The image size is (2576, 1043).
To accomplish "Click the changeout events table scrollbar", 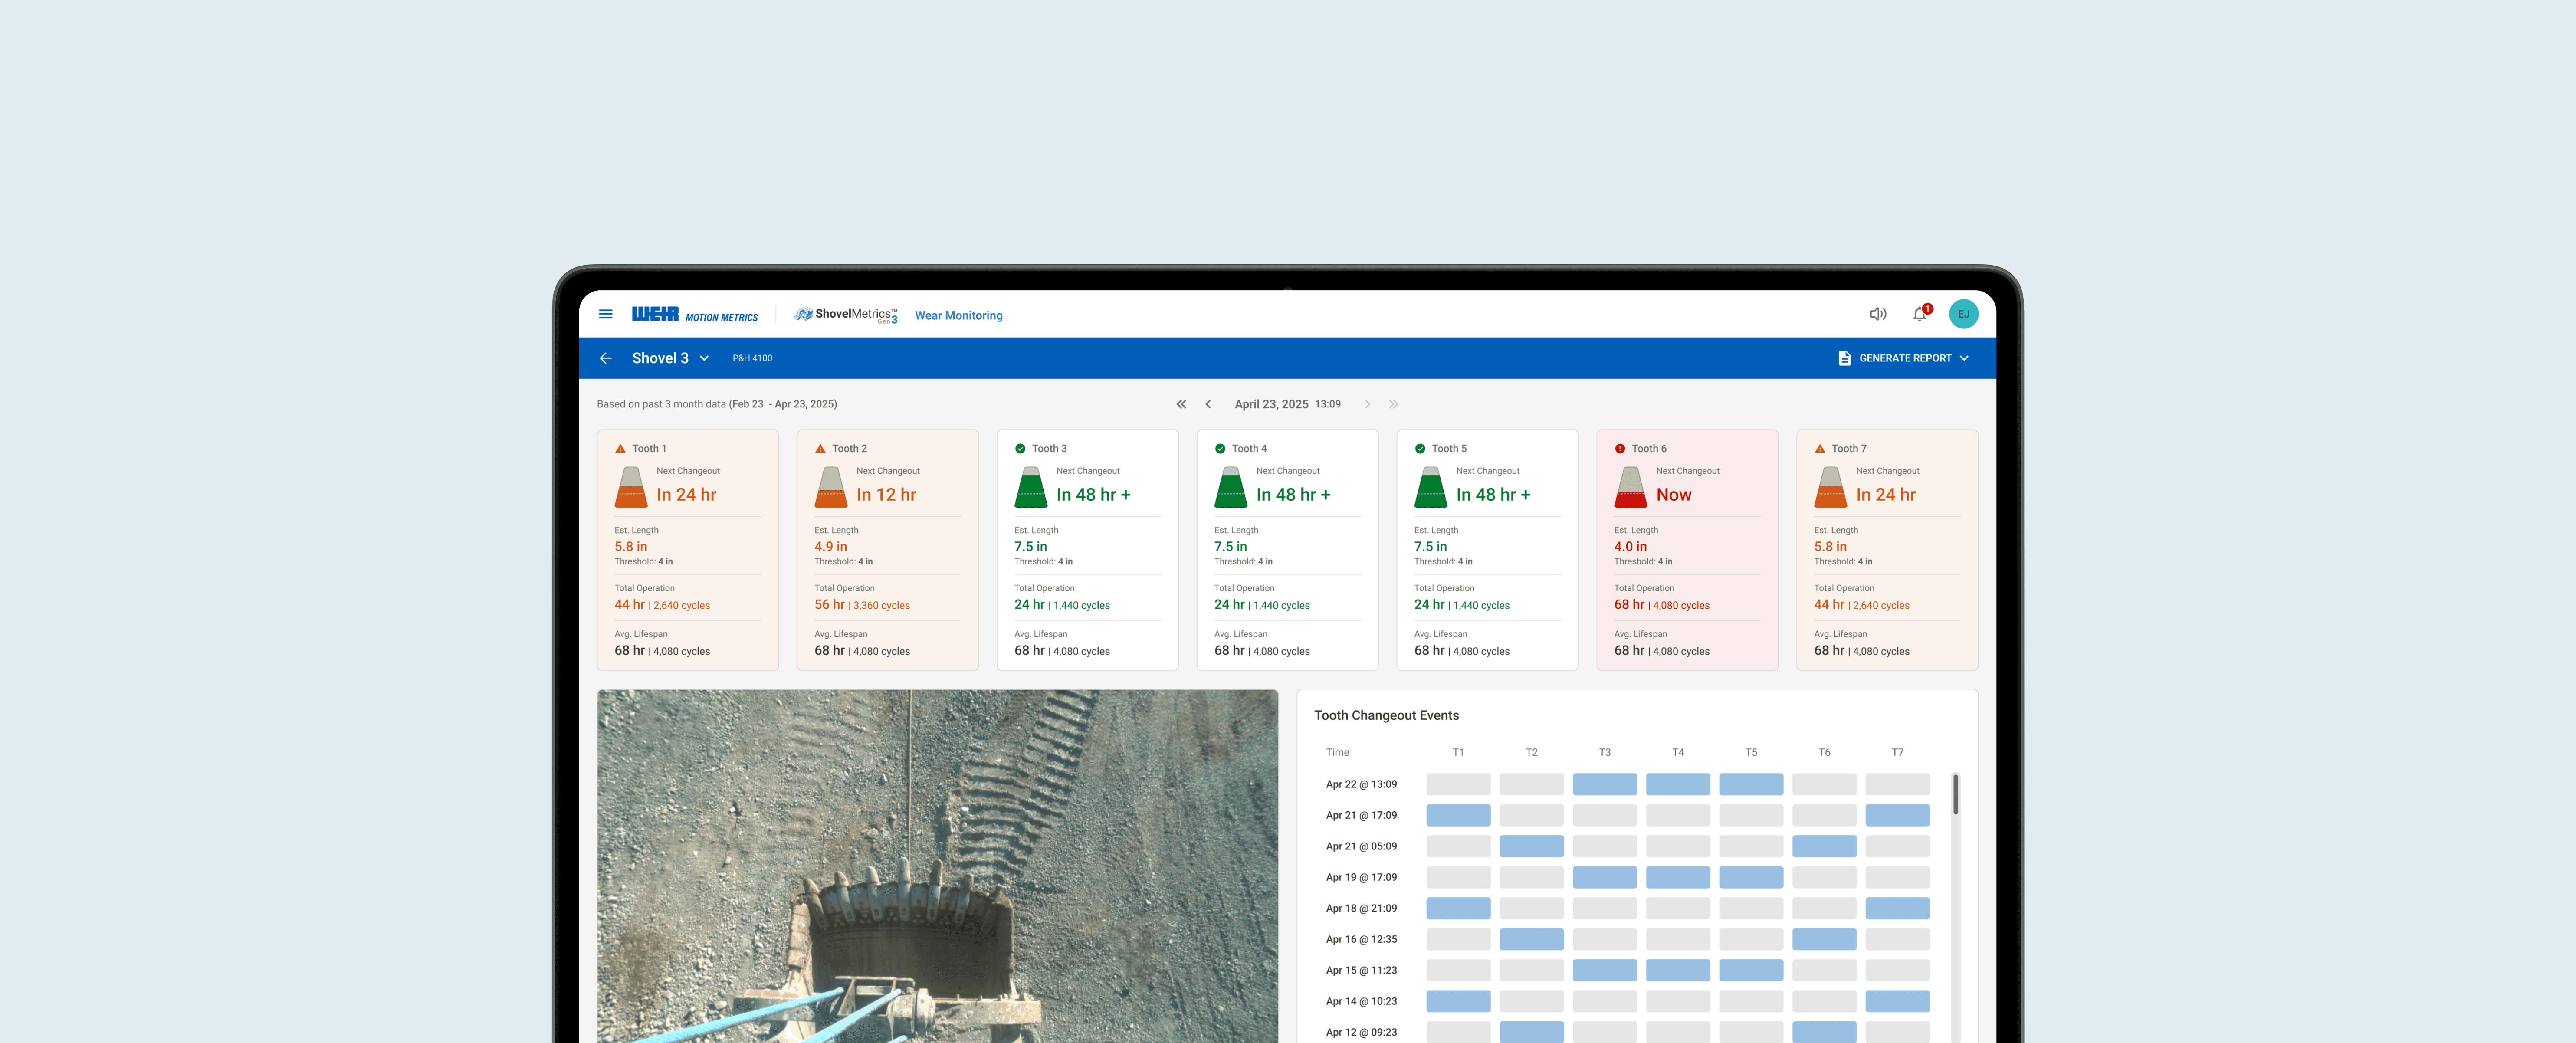I will [1955, 795].
